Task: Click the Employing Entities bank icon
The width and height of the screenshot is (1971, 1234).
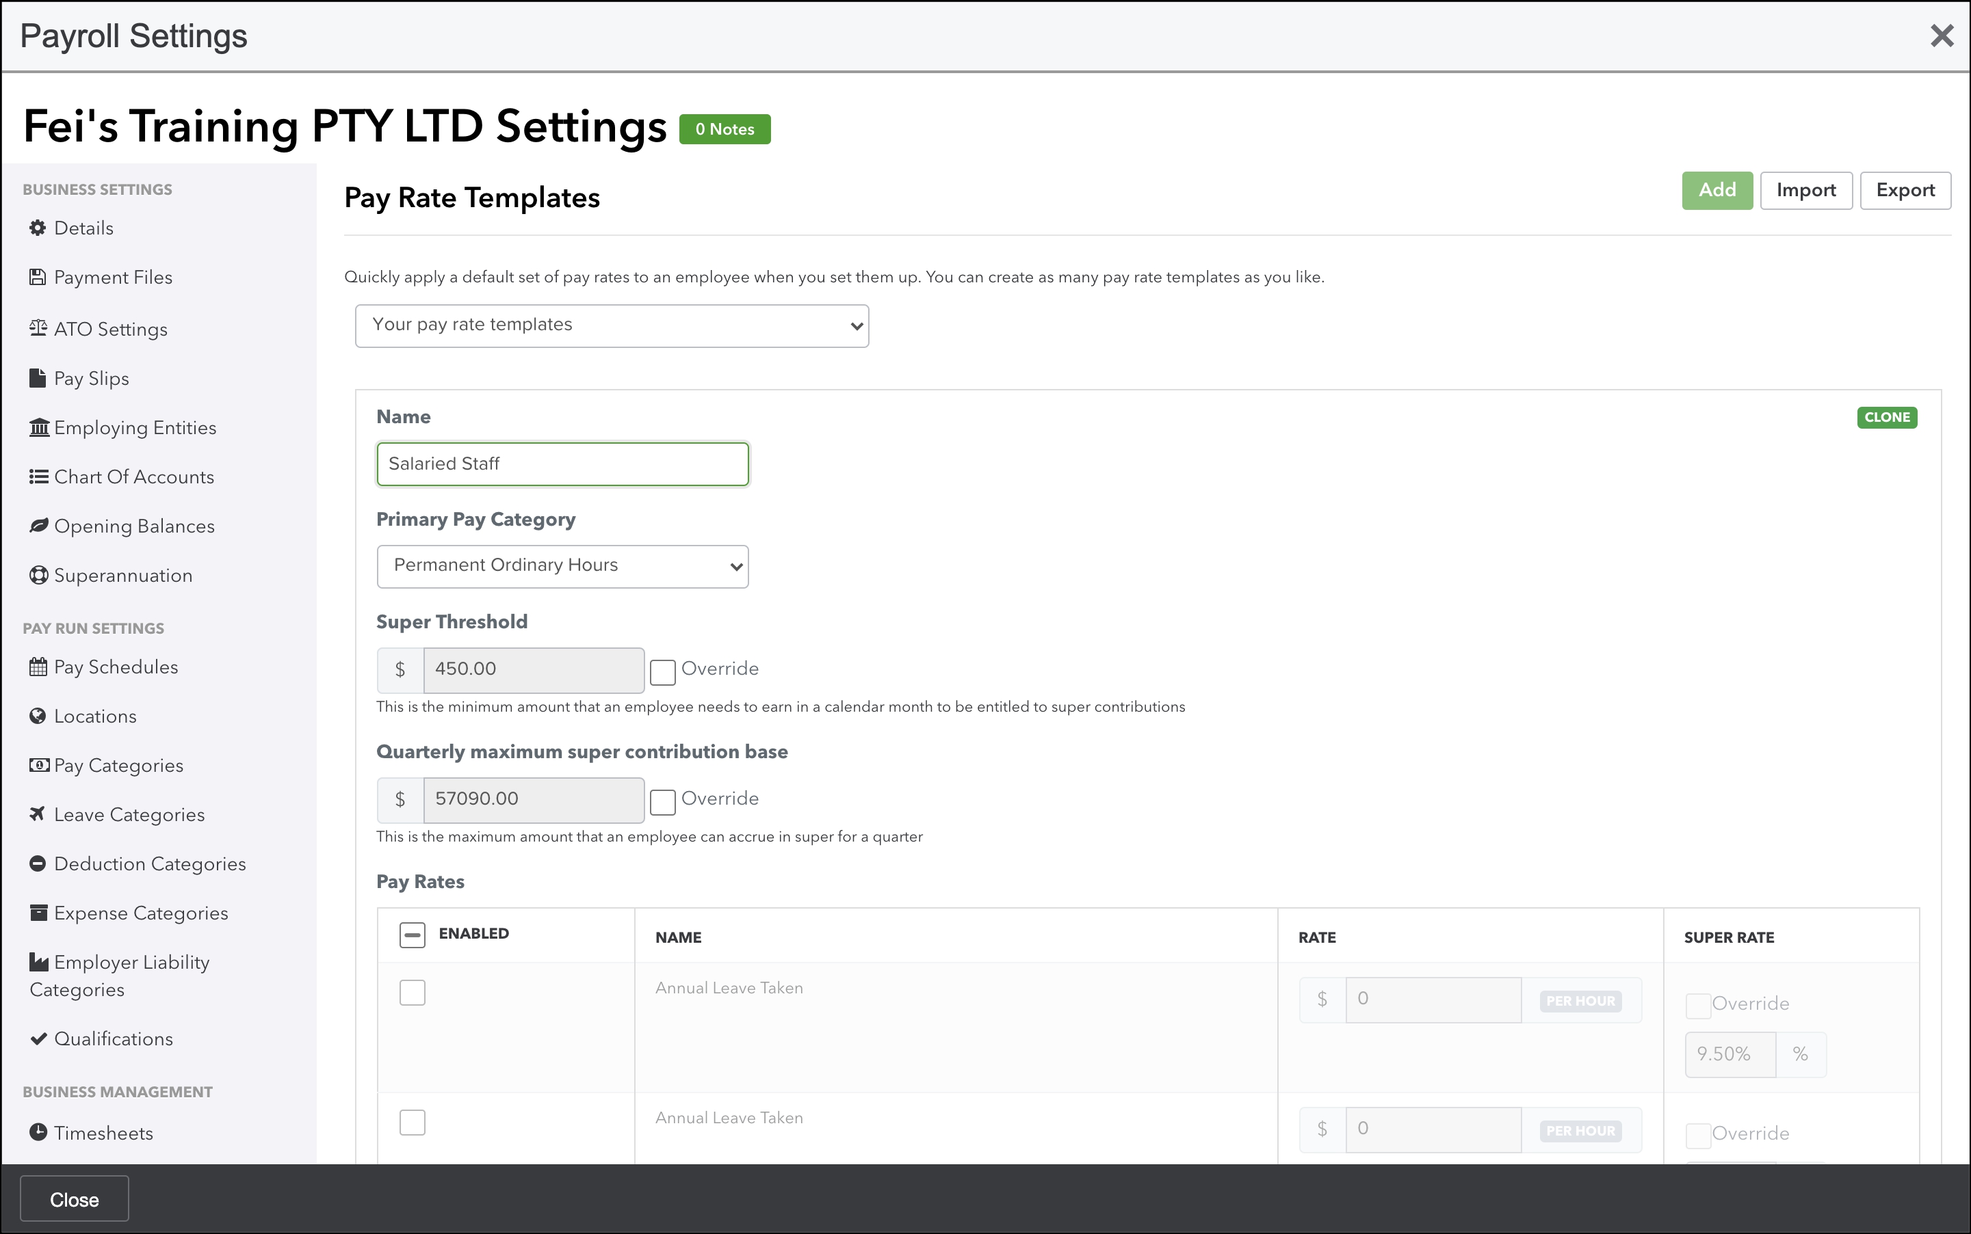Action: (x=38, y=428)
